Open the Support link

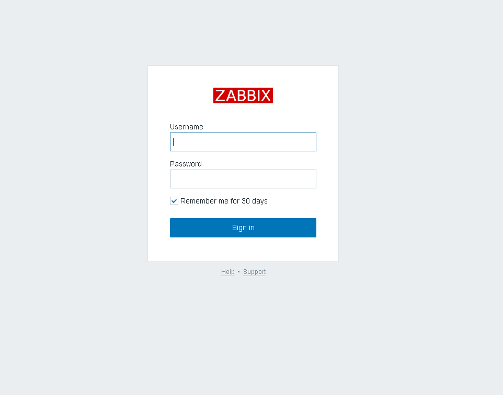click(255, 272)
